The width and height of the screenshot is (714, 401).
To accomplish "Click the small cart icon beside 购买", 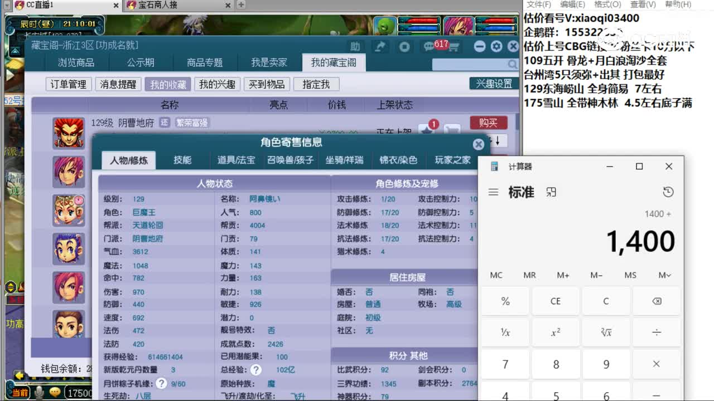I will point(452,129).
